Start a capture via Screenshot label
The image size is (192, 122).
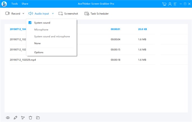coord(71,13)
